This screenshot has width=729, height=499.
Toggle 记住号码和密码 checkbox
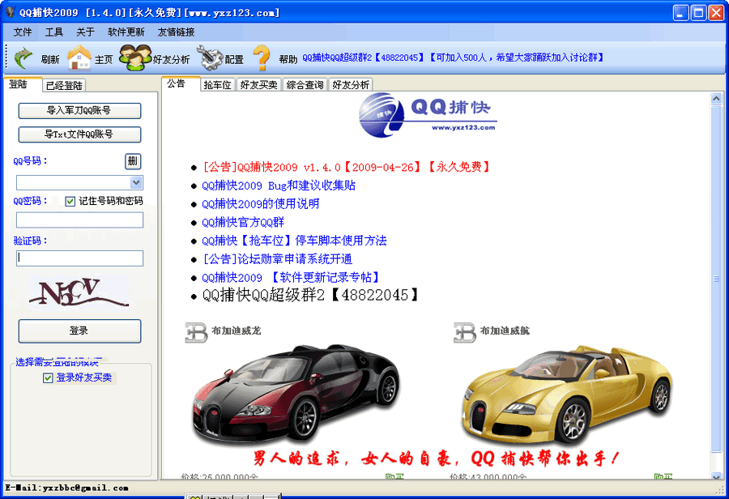pyautogui.click(x=70, y=202)
